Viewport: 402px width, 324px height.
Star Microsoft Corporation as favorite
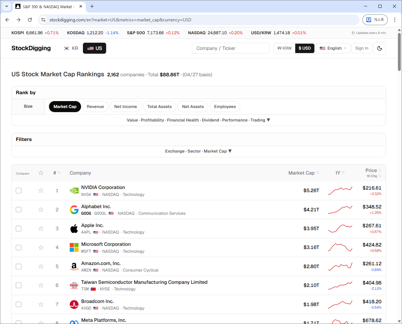(41, 247)
